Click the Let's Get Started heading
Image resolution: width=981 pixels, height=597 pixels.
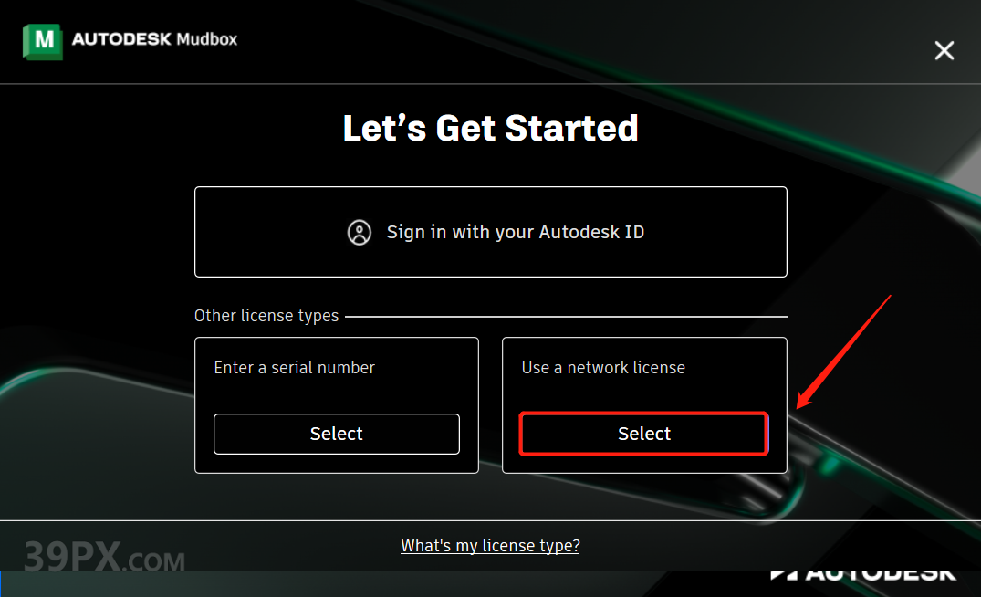[x=490, y=128]
